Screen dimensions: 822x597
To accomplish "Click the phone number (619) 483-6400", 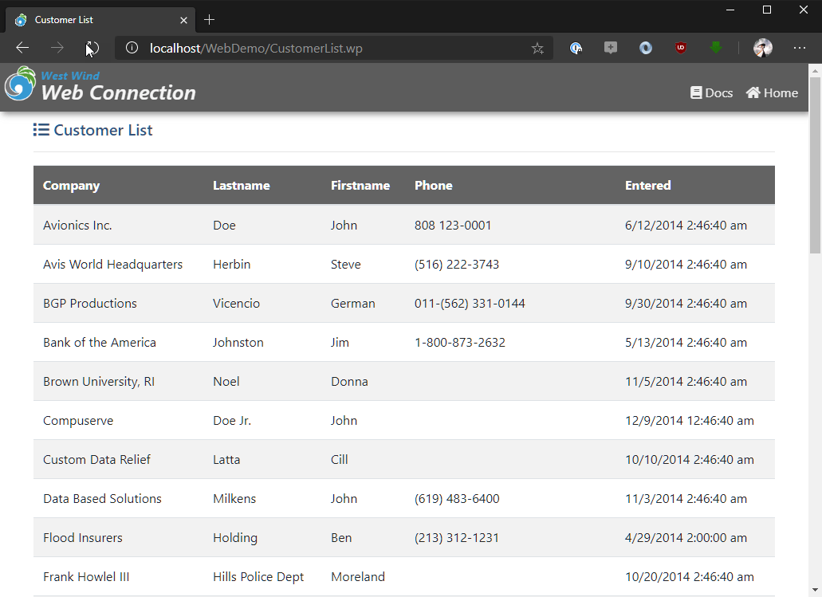I will pos(457,498).
